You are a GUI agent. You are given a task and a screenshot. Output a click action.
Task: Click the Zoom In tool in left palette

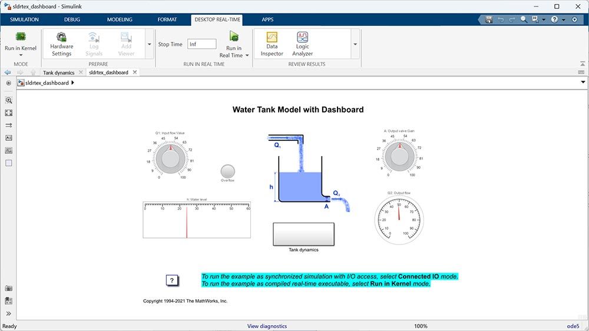tap(9, 100)
